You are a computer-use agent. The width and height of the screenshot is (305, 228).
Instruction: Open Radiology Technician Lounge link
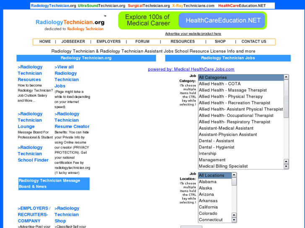[30, 120]
